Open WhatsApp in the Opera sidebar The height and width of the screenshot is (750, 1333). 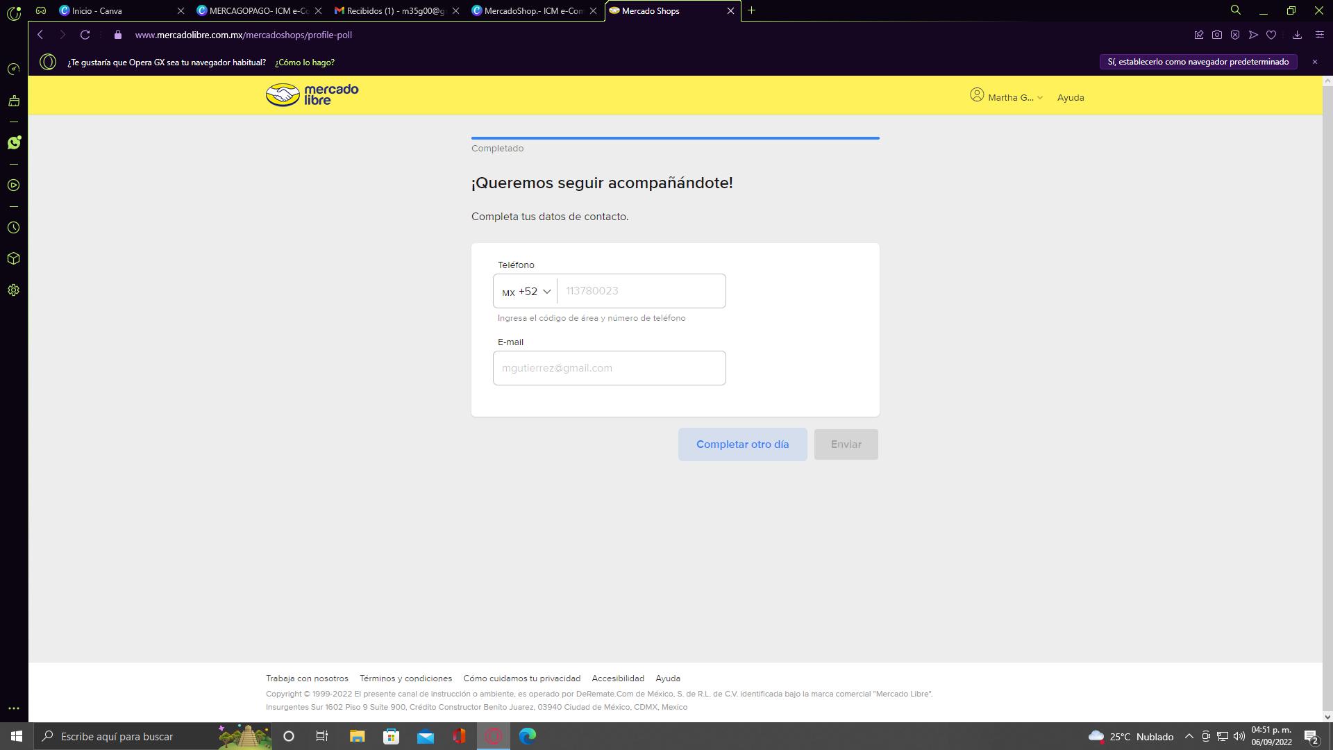click(14, 143)
